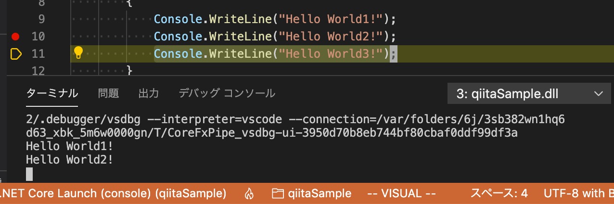Switch to the ターミナル tab

coord(52,93)
